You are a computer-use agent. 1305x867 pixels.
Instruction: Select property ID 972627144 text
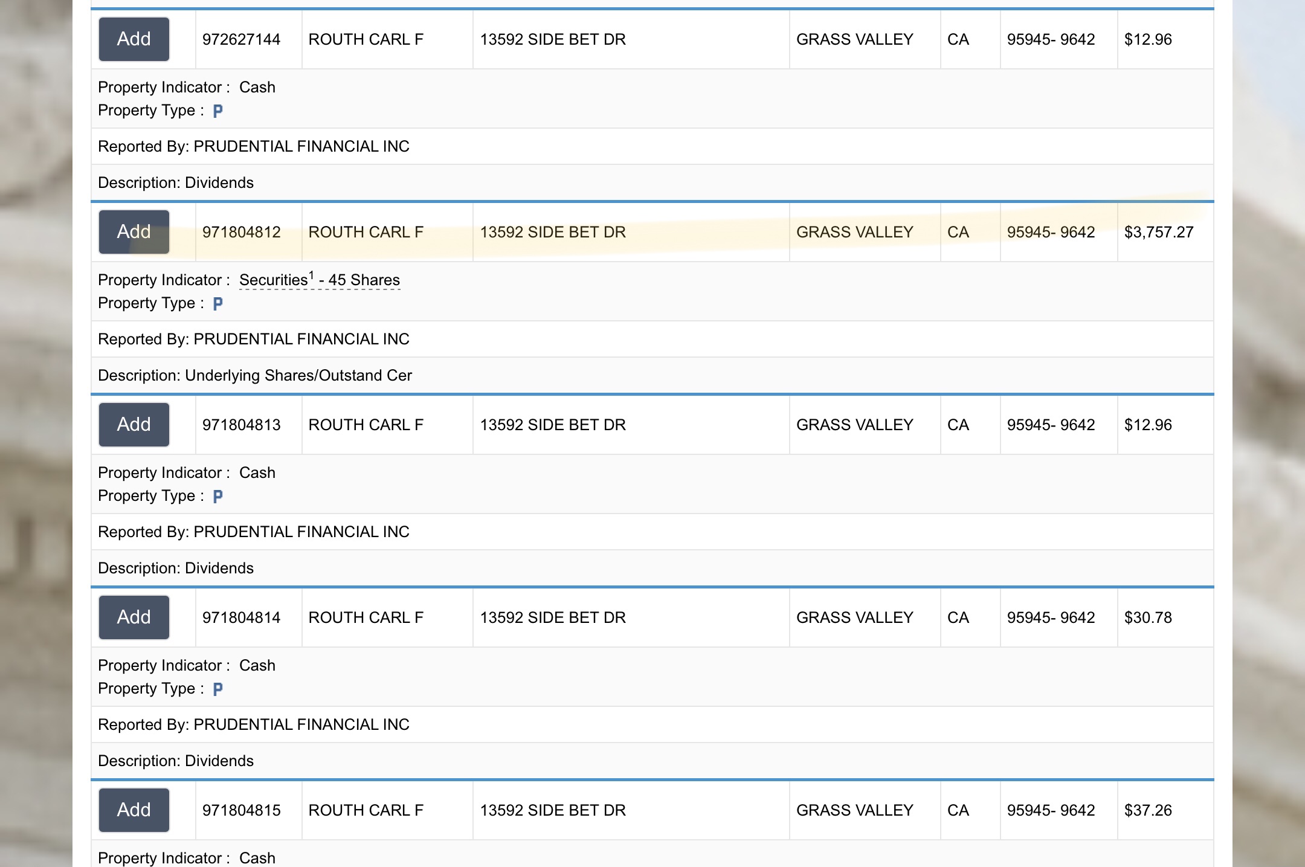pyautogui.click(x=242, y=39)
